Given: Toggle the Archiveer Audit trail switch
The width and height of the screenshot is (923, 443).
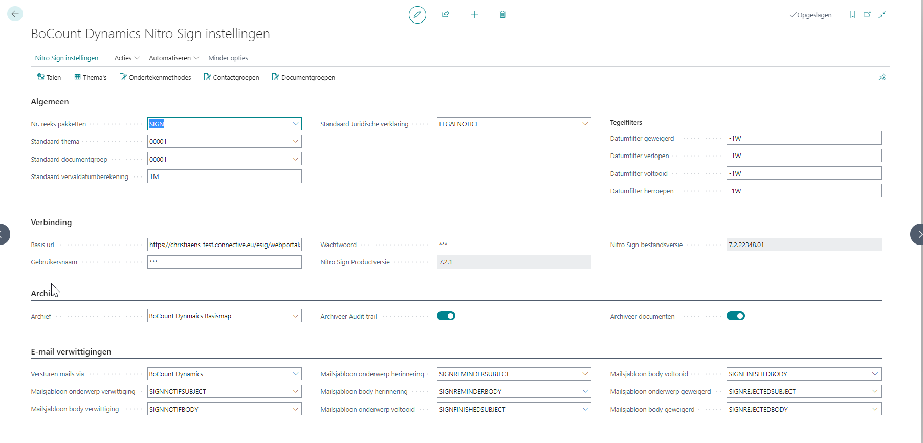Looking at the screenshot, I should [446, 316].
